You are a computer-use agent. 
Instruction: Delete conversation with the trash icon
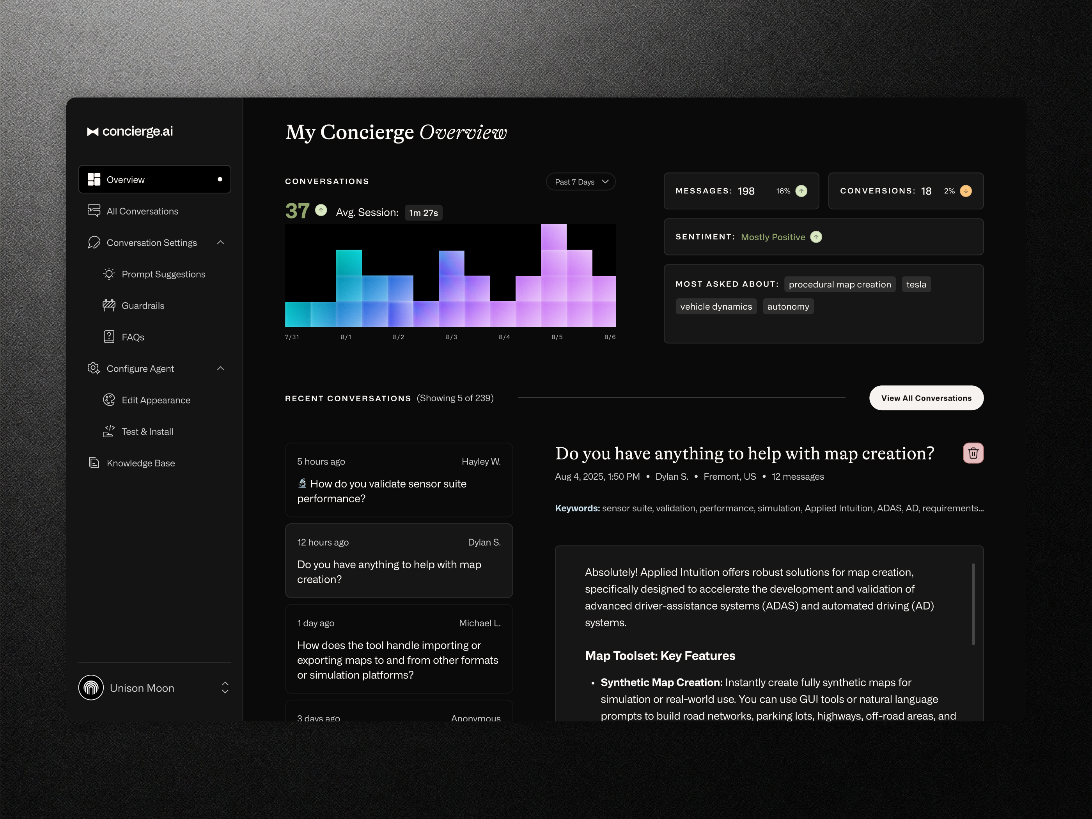pos(973,453)
